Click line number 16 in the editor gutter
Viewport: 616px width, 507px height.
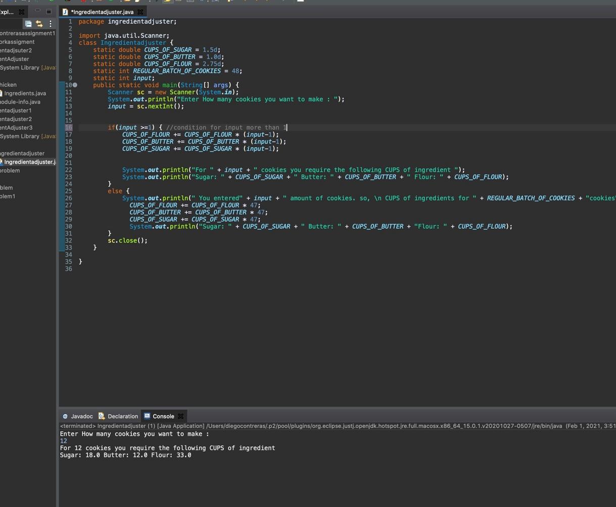pyautogui.click(x=68, y=127)
